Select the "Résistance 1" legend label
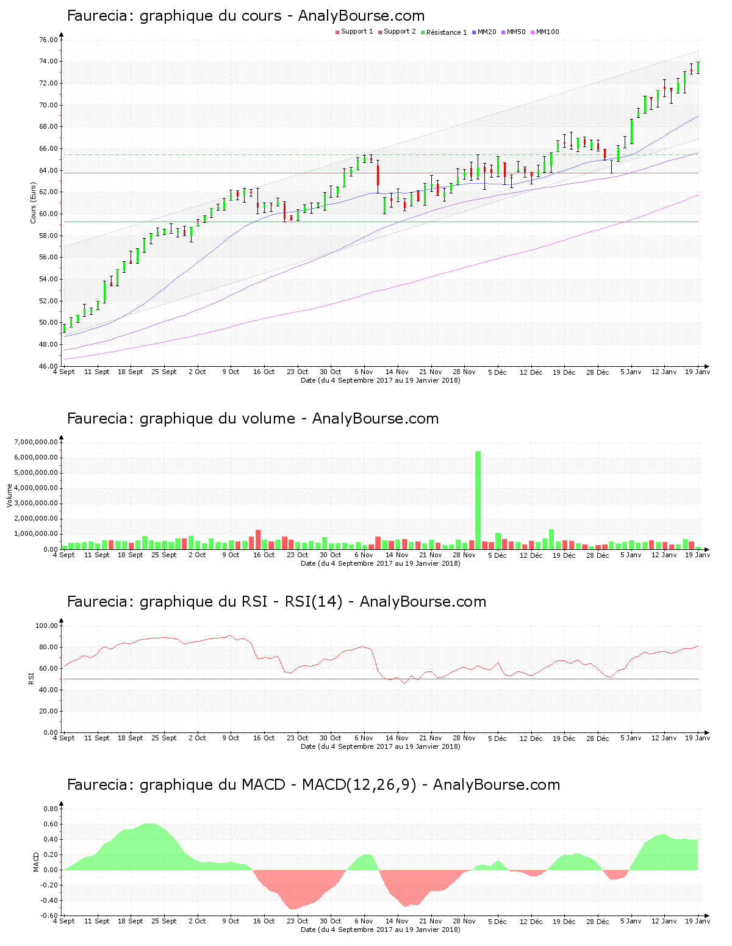This screenshot has width=732, height=946. (x=447, y=32)
